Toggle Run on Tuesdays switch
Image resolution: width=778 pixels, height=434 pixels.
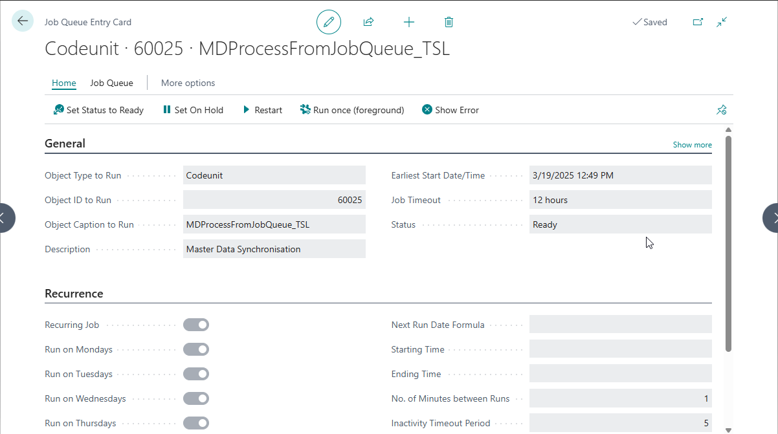coord(196,374)
